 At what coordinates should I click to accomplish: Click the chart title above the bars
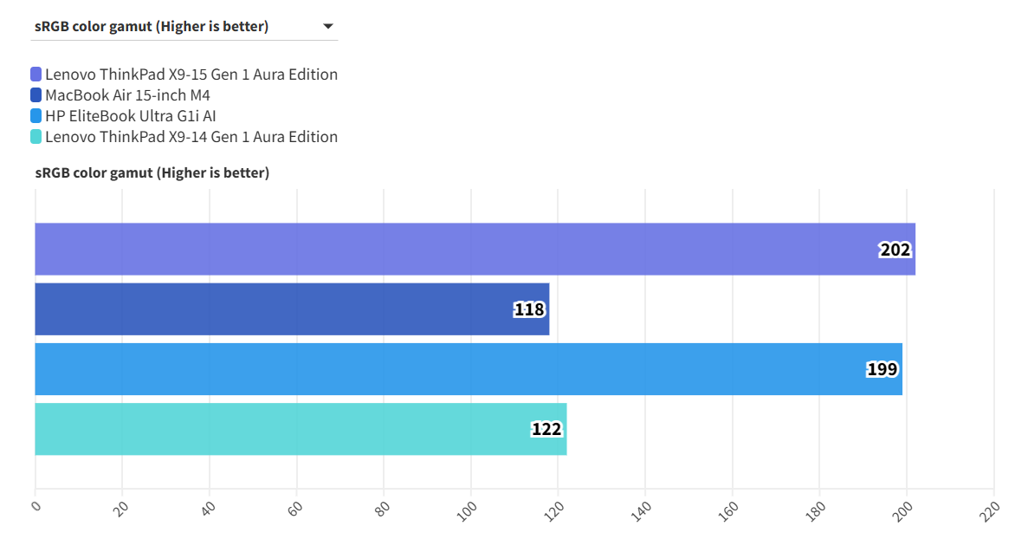[152, 173]
